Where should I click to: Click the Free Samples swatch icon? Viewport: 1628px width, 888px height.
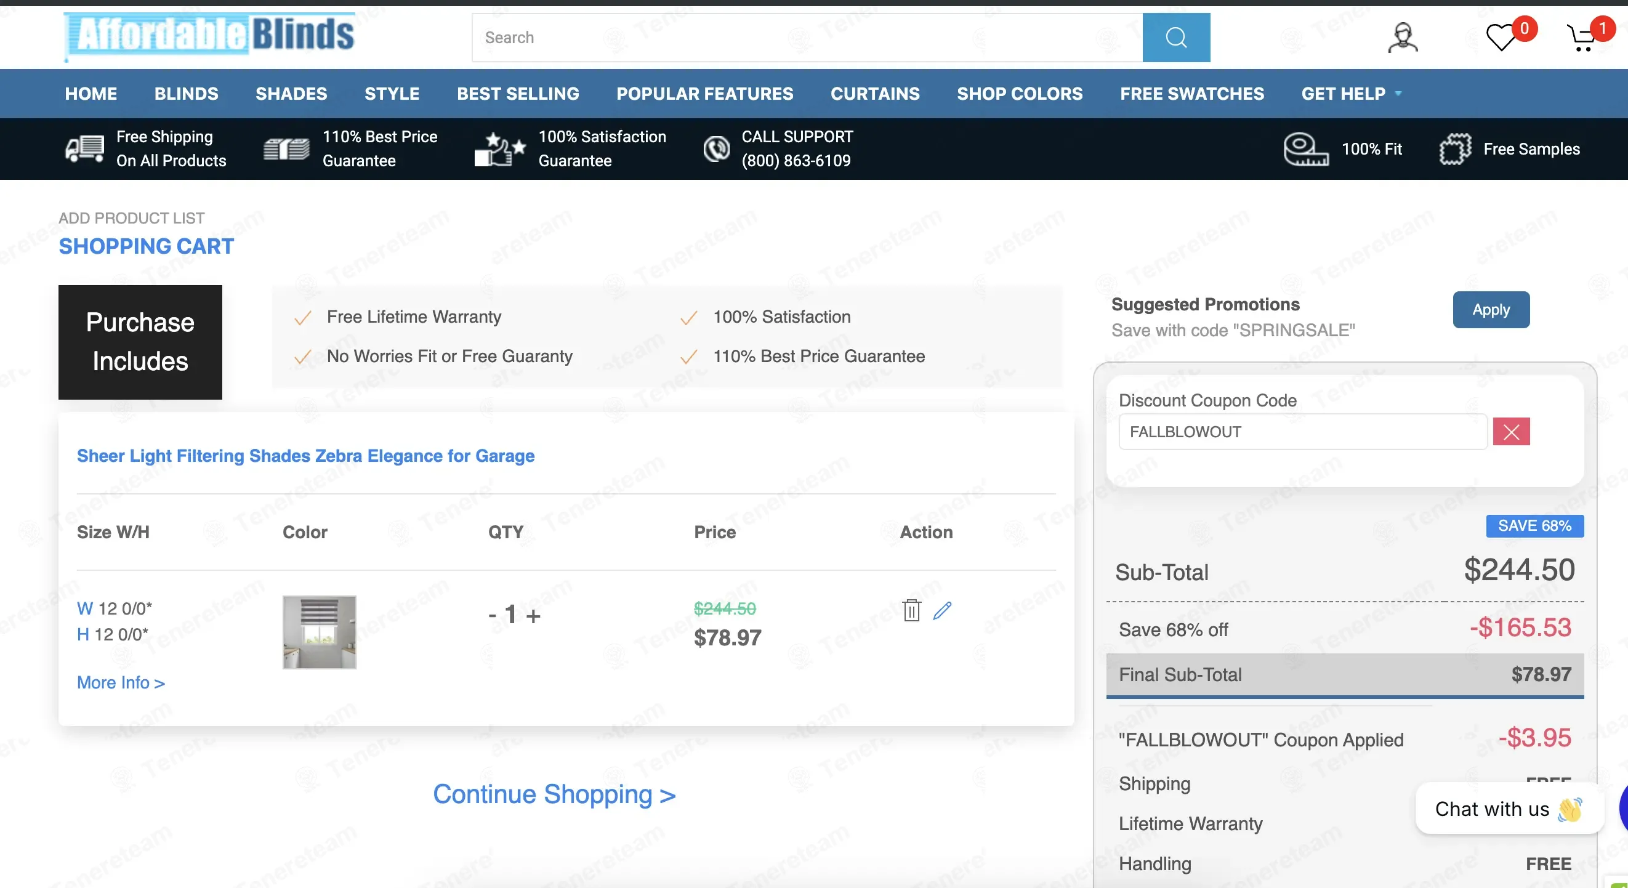pos(1455,149)
